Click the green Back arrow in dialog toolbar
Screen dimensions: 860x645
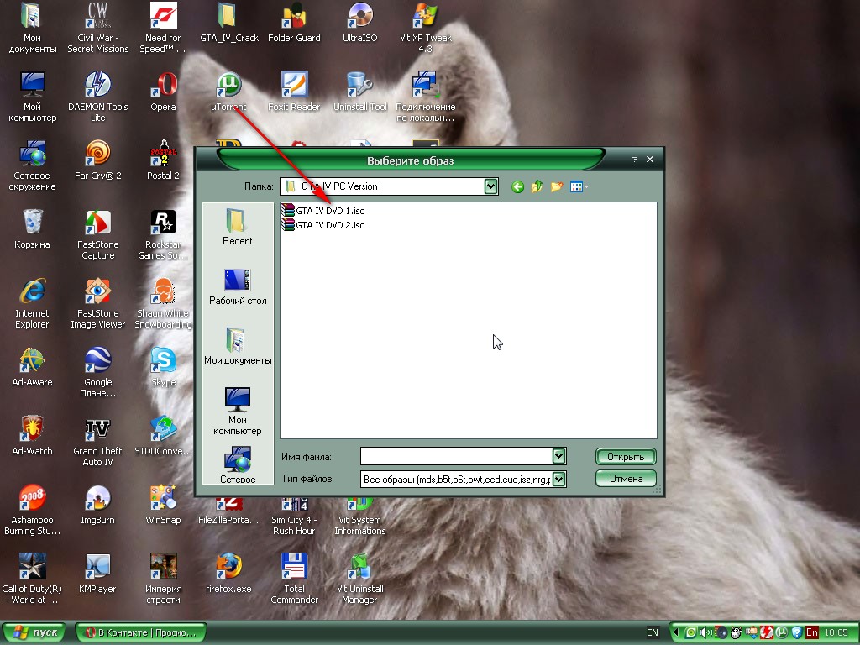tap(517, 187)
